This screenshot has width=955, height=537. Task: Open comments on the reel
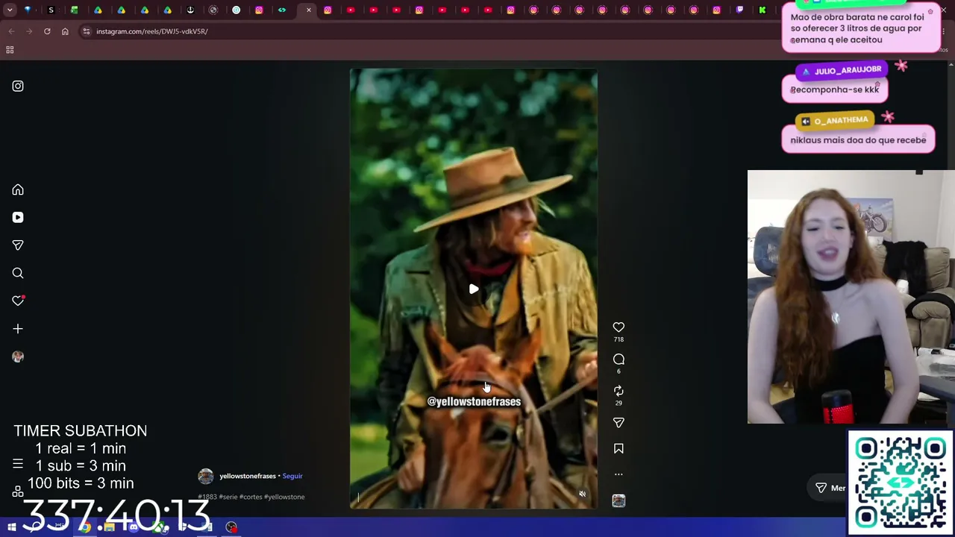pyautogui.click(x=619, y=359)
